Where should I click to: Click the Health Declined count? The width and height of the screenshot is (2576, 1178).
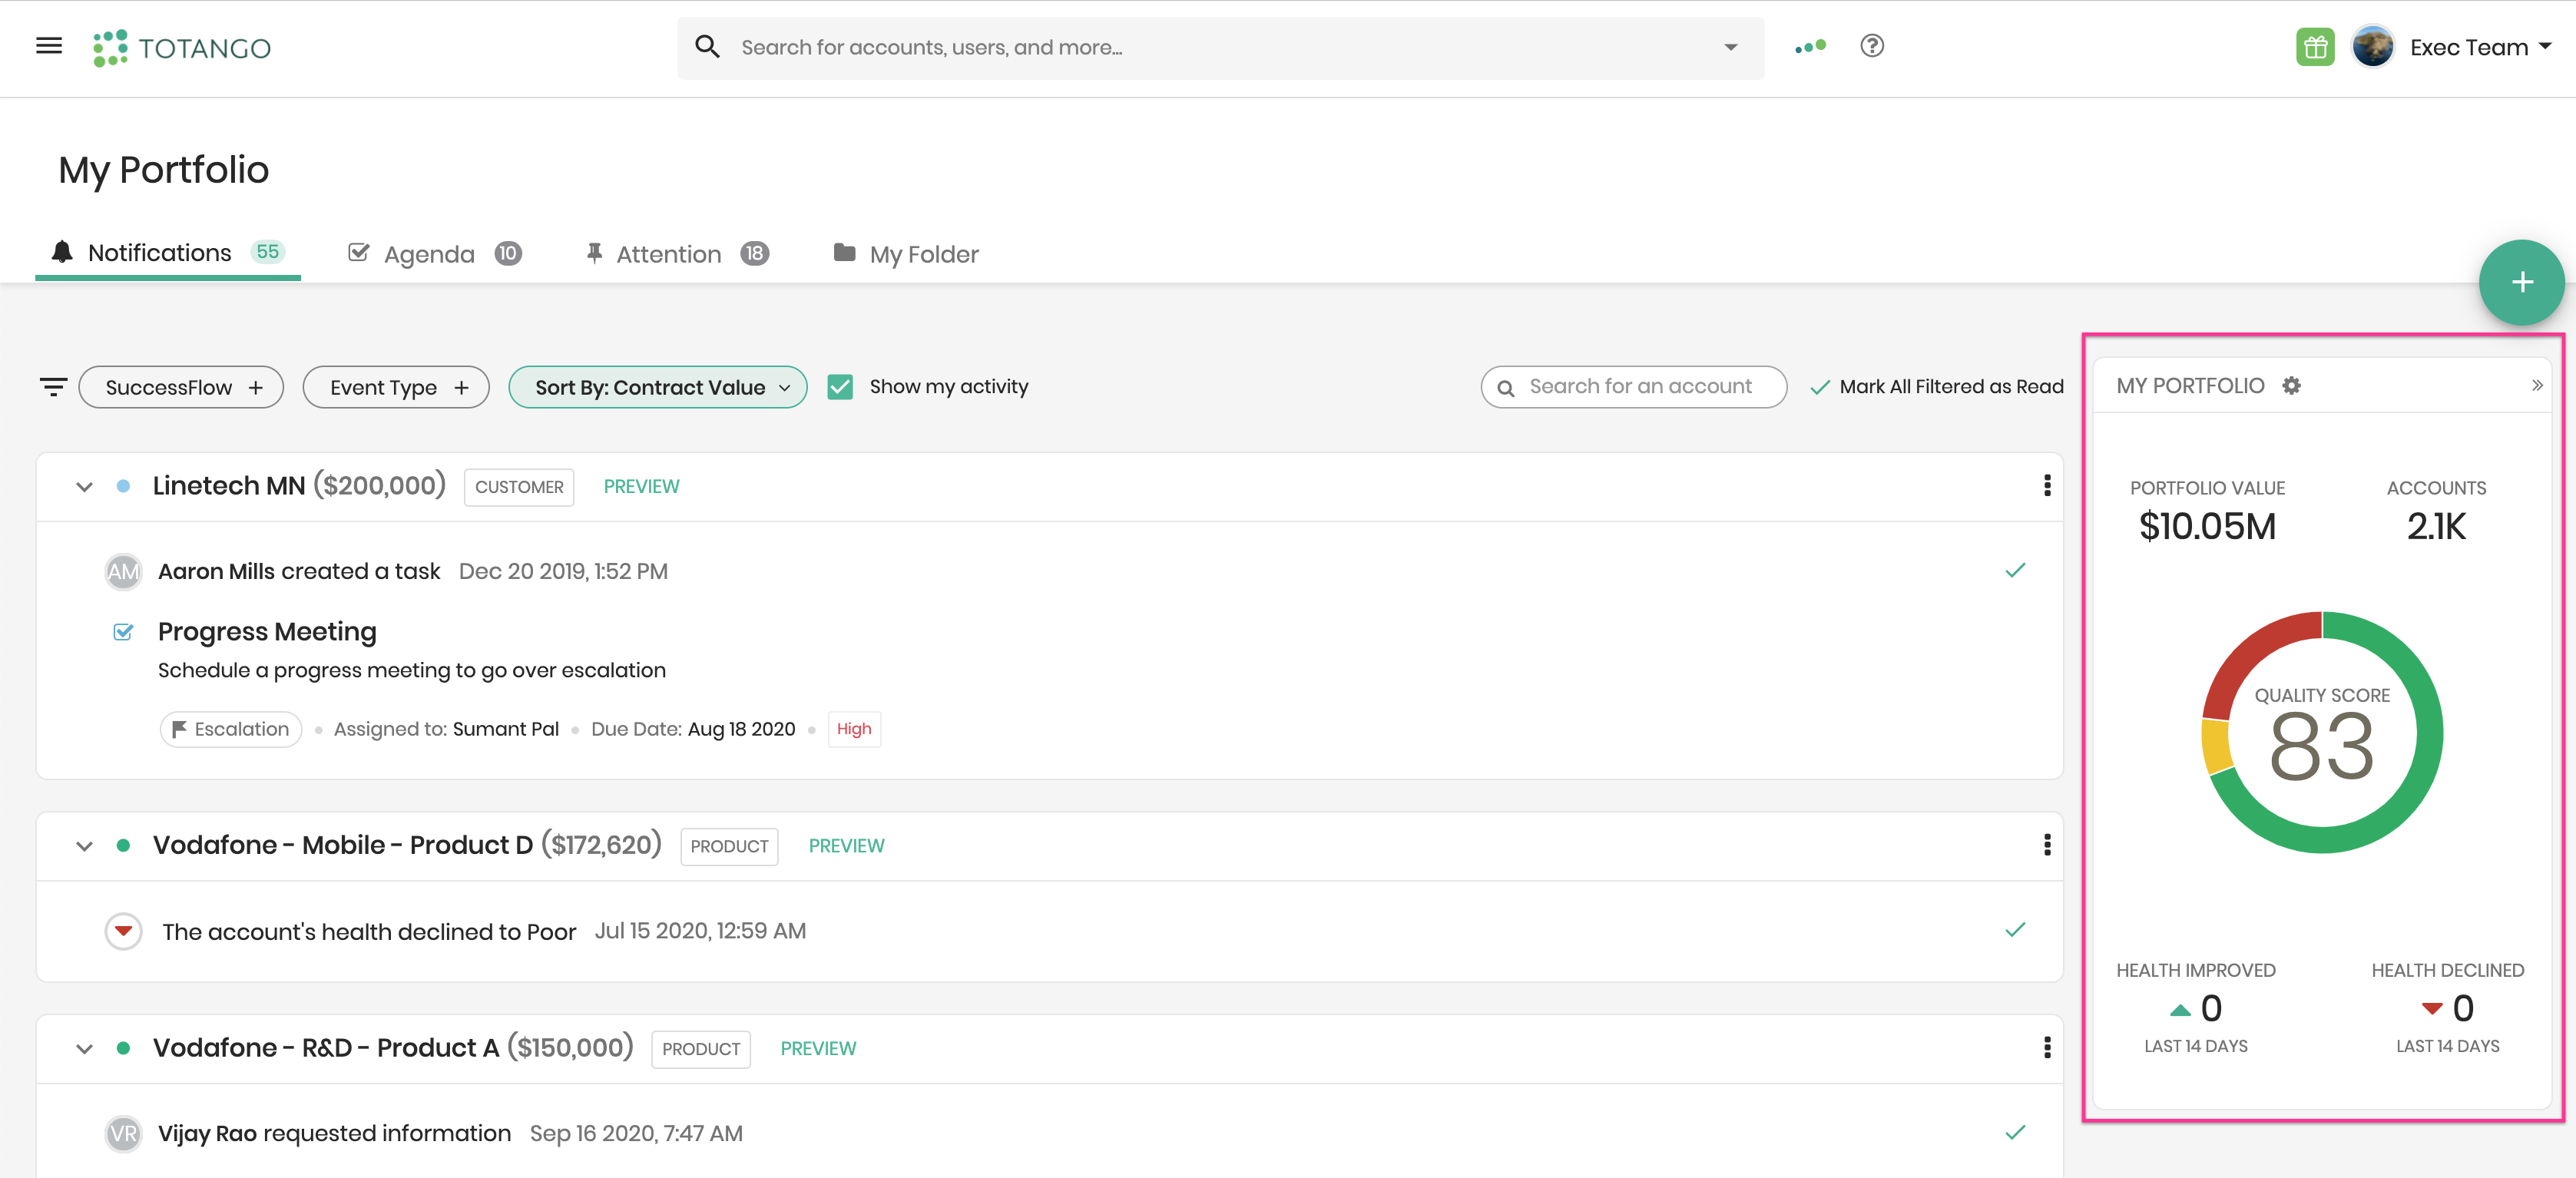2463,1009
